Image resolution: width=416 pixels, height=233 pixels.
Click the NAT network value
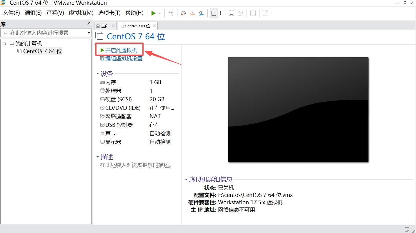point(155,116)
